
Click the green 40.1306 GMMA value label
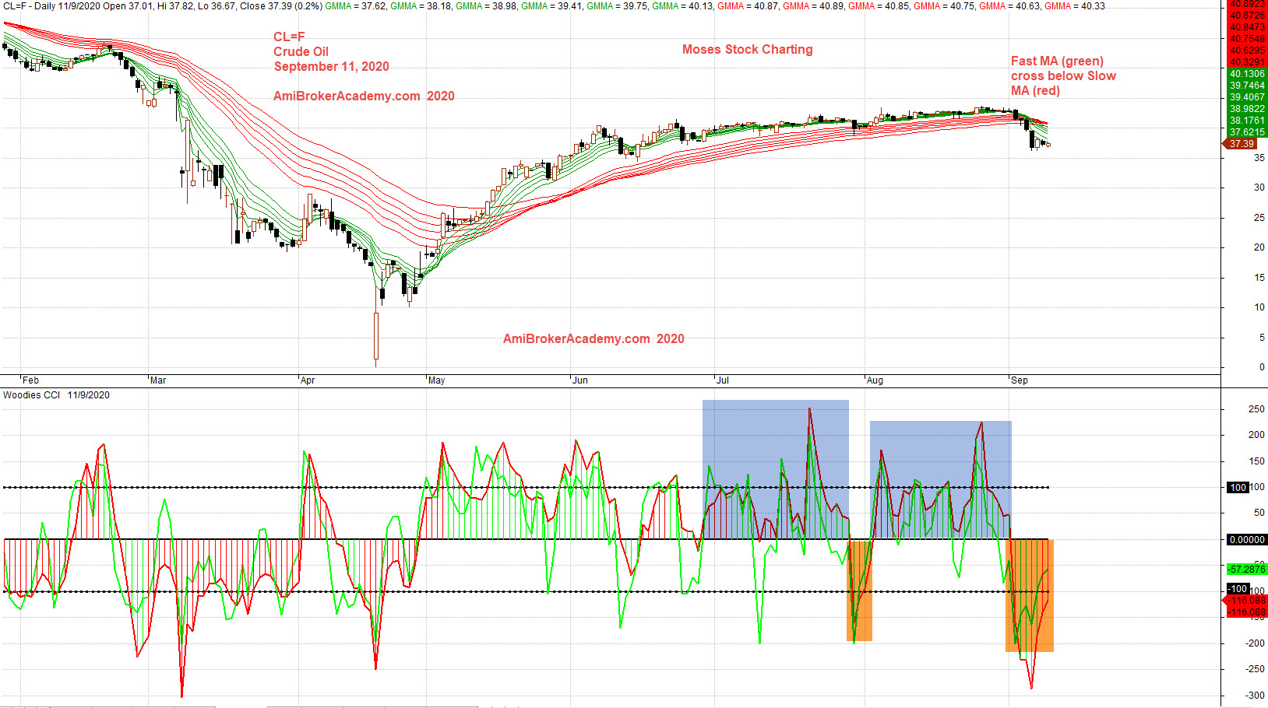point(1247,74)
